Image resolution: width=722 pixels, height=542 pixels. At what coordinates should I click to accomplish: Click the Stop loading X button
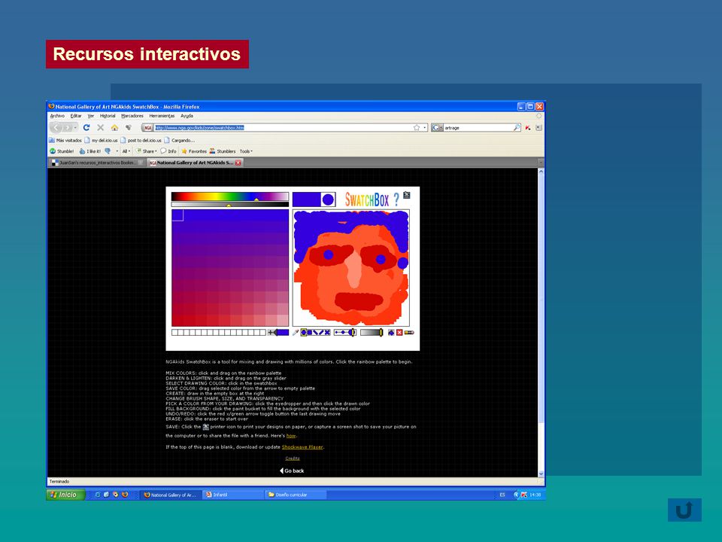(x=100, y=128)
